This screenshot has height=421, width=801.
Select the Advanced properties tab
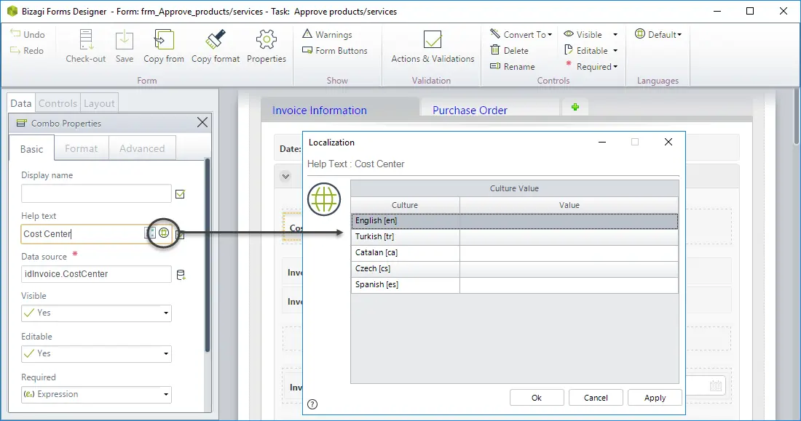click(x=142, y=148)
